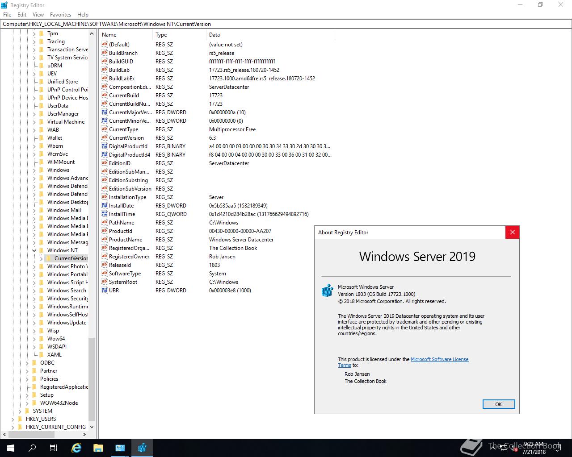Expand the HKEY_CURRENT_CONFIG hive
This screenshot has height=457, width=572.
(x=13, y=427)
